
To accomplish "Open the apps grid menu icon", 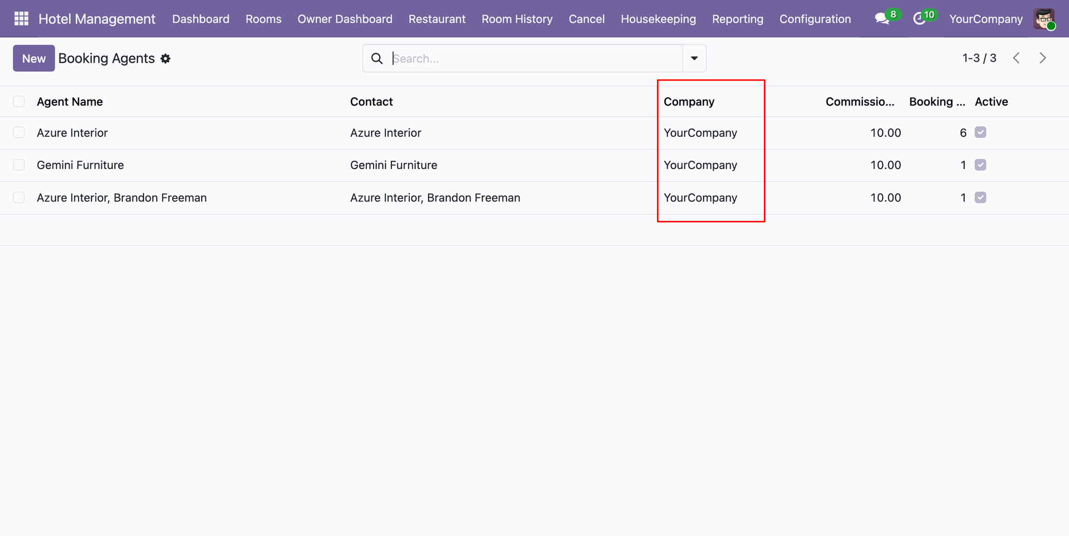I will pyautogui.click(x=21, y=19).
